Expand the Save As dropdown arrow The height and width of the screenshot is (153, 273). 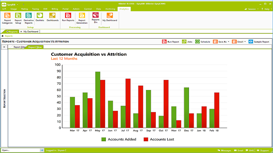(229, 42)
